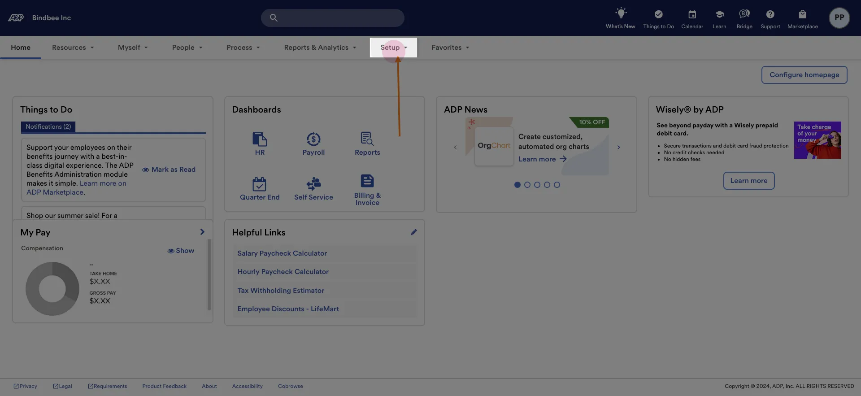
Task: Select the first ADP News carousel dot
Action: [x=517, y=185]
